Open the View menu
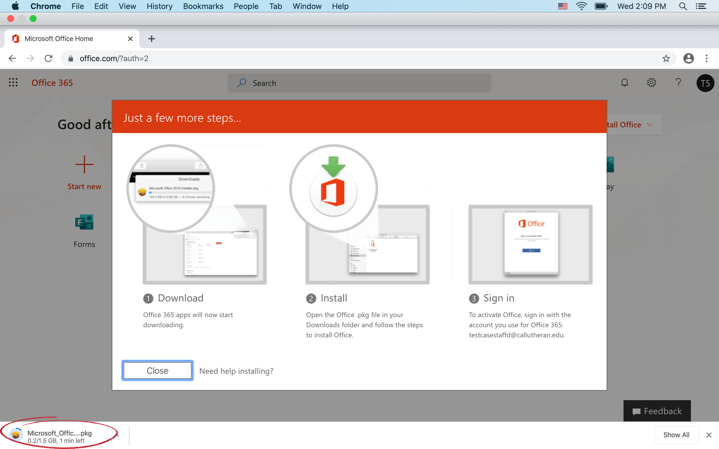719x449 pixels. 127,6
